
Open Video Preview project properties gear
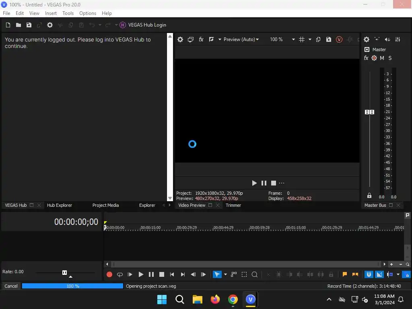(180, 39)
